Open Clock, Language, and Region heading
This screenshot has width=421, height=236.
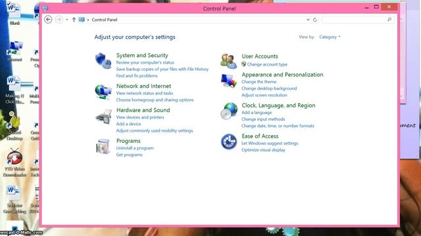pyautogui.click(x=278, y=106)
